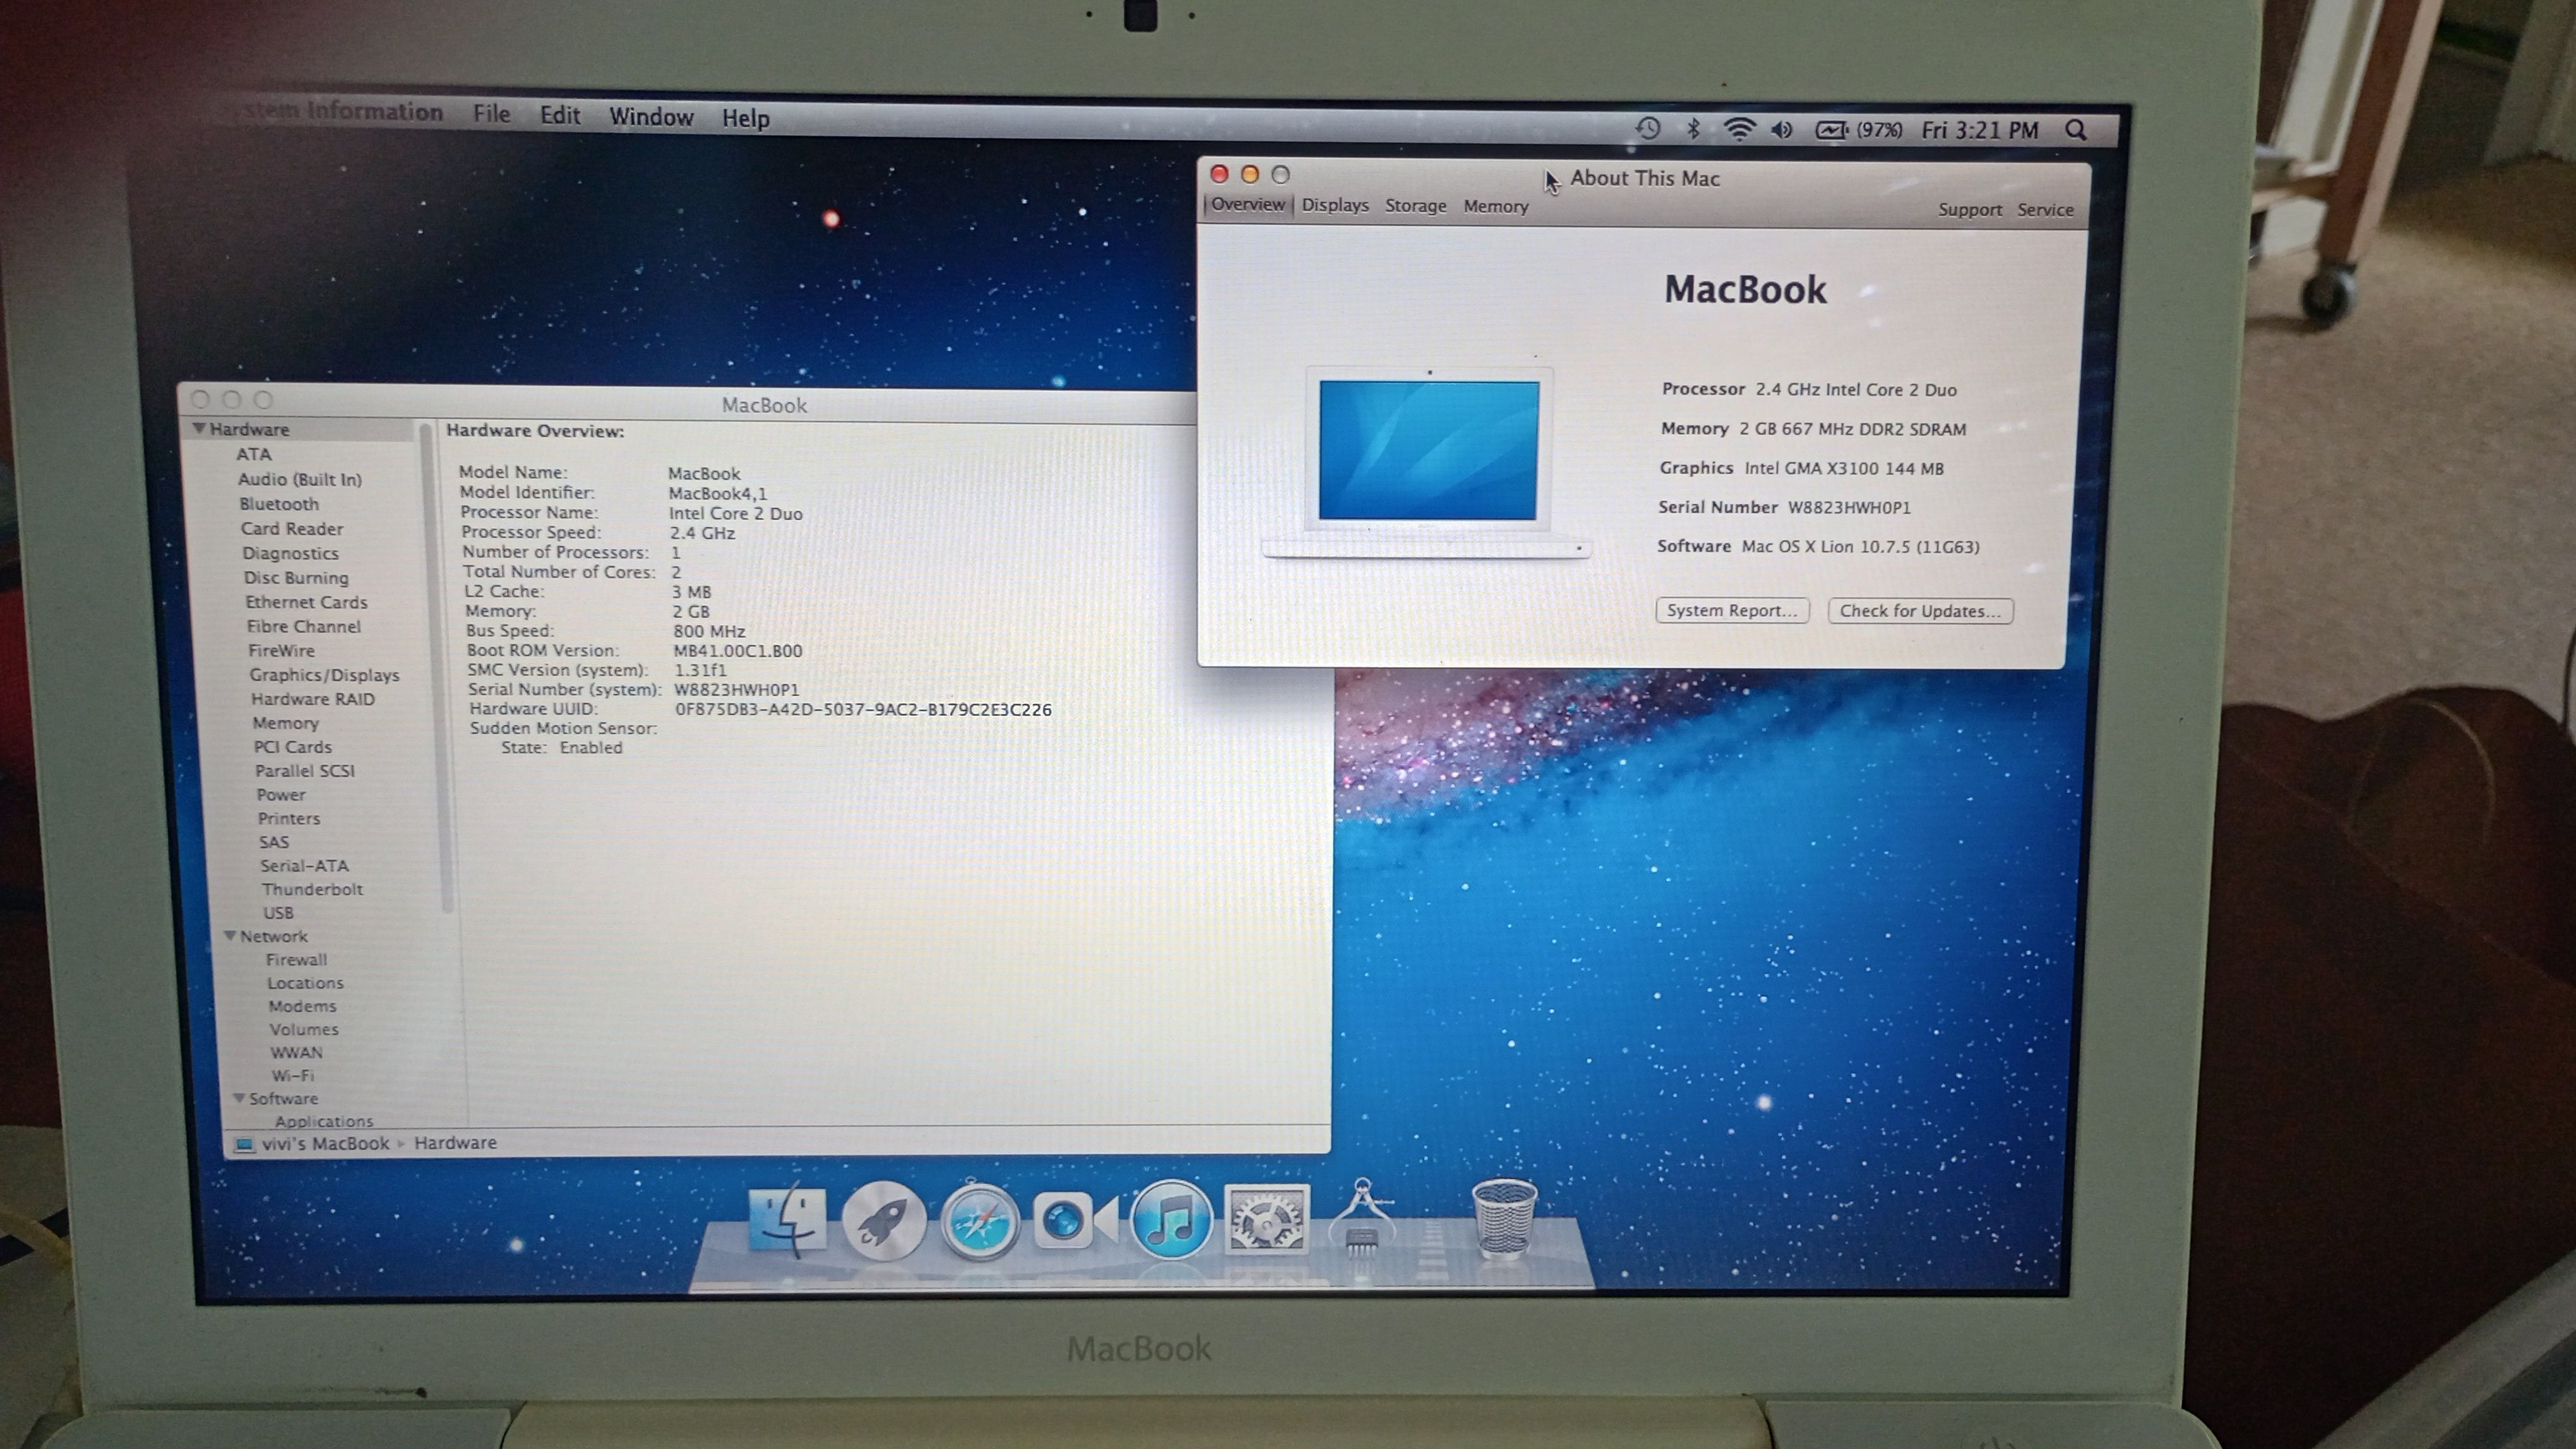The image size is (2576, 1449).
Task: Select FireWire in sidebar
Action: point(281,651)
